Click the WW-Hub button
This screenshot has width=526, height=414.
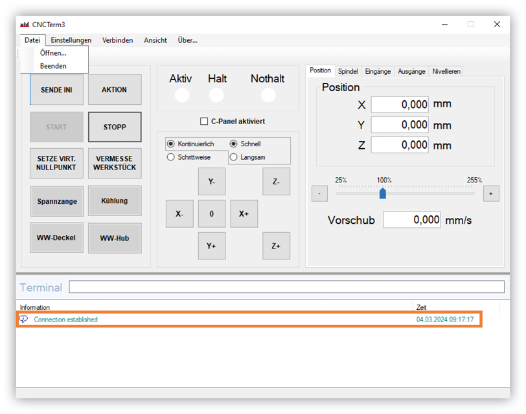coord(115,238)
